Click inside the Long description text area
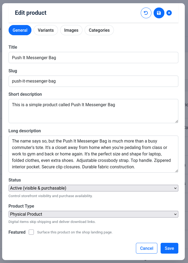Viewport: 188px width, 263px height. [x=93, y=154]
